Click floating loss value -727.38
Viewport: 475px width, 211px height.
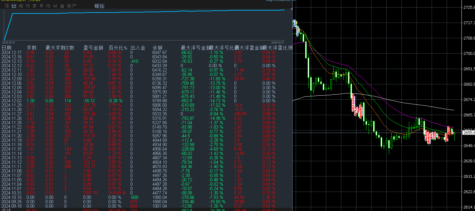pyautogui.click(x=188, y=79)
